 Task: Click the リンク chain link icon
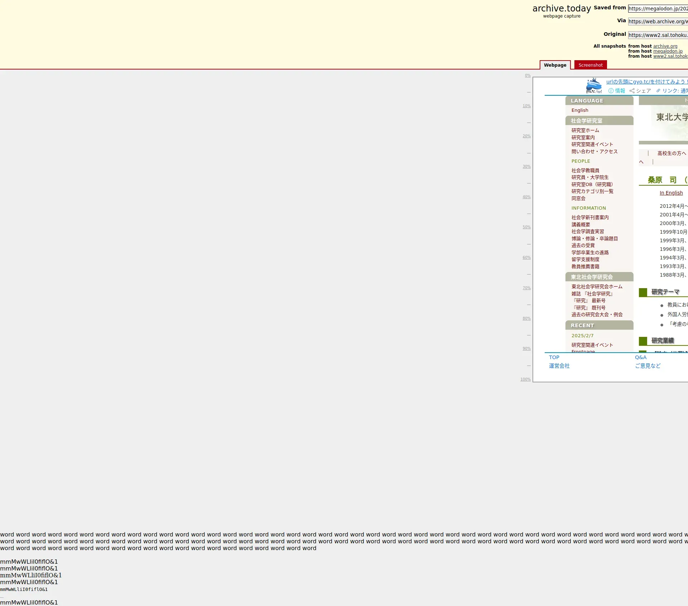[x=658, y=91]
